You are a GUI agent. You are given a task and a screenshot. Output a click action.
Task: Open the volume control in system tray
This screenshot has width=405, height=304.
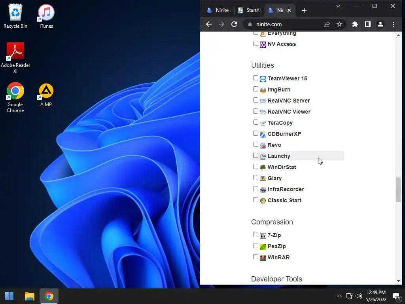click(x=358, y=296)
